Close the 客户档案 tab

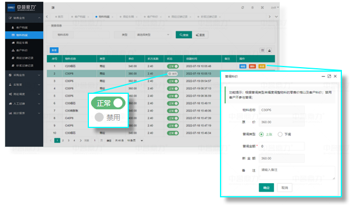[x=88, y=17]
